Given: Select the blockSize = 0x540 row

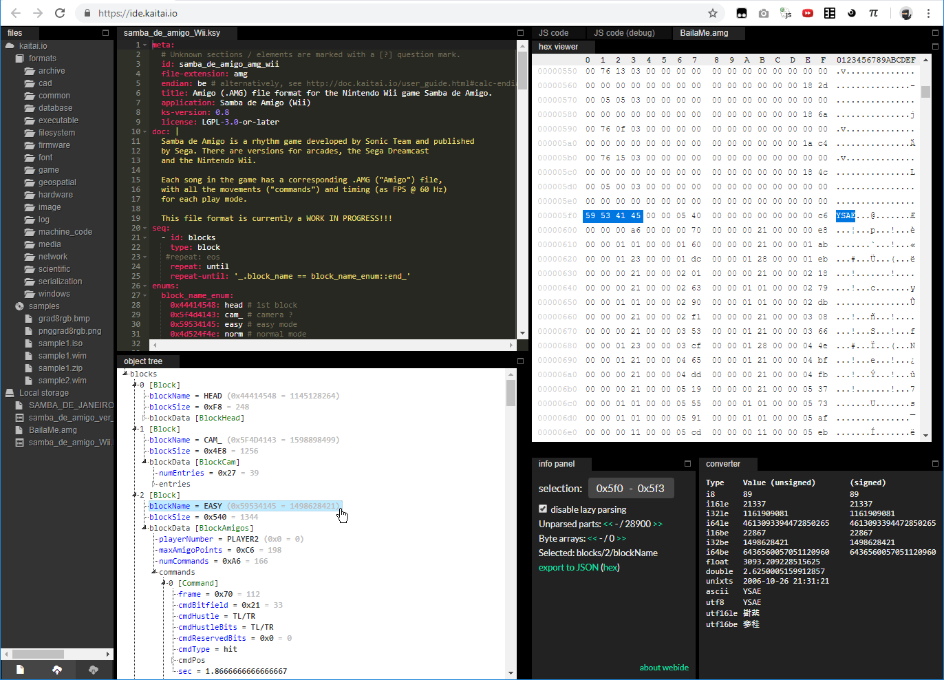Looking at the screenshot, I should tap(204, 517).
